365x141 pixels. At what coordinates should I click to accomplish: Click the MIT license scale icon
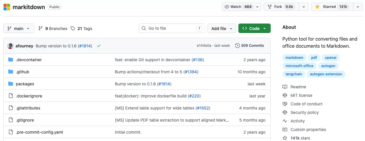(x=285, y=95)
